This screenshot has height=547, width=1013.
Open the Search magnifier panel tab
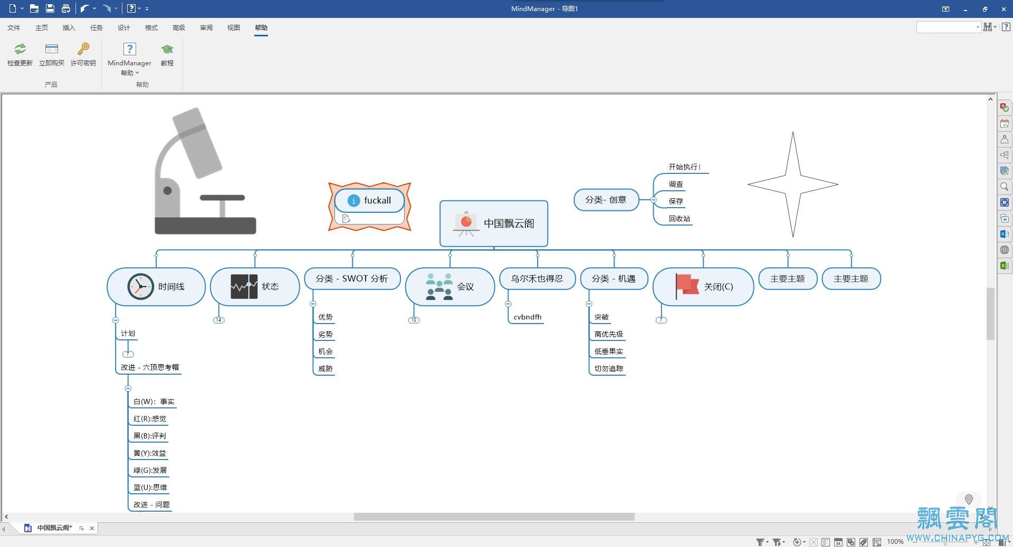[x=1005, y=187]
